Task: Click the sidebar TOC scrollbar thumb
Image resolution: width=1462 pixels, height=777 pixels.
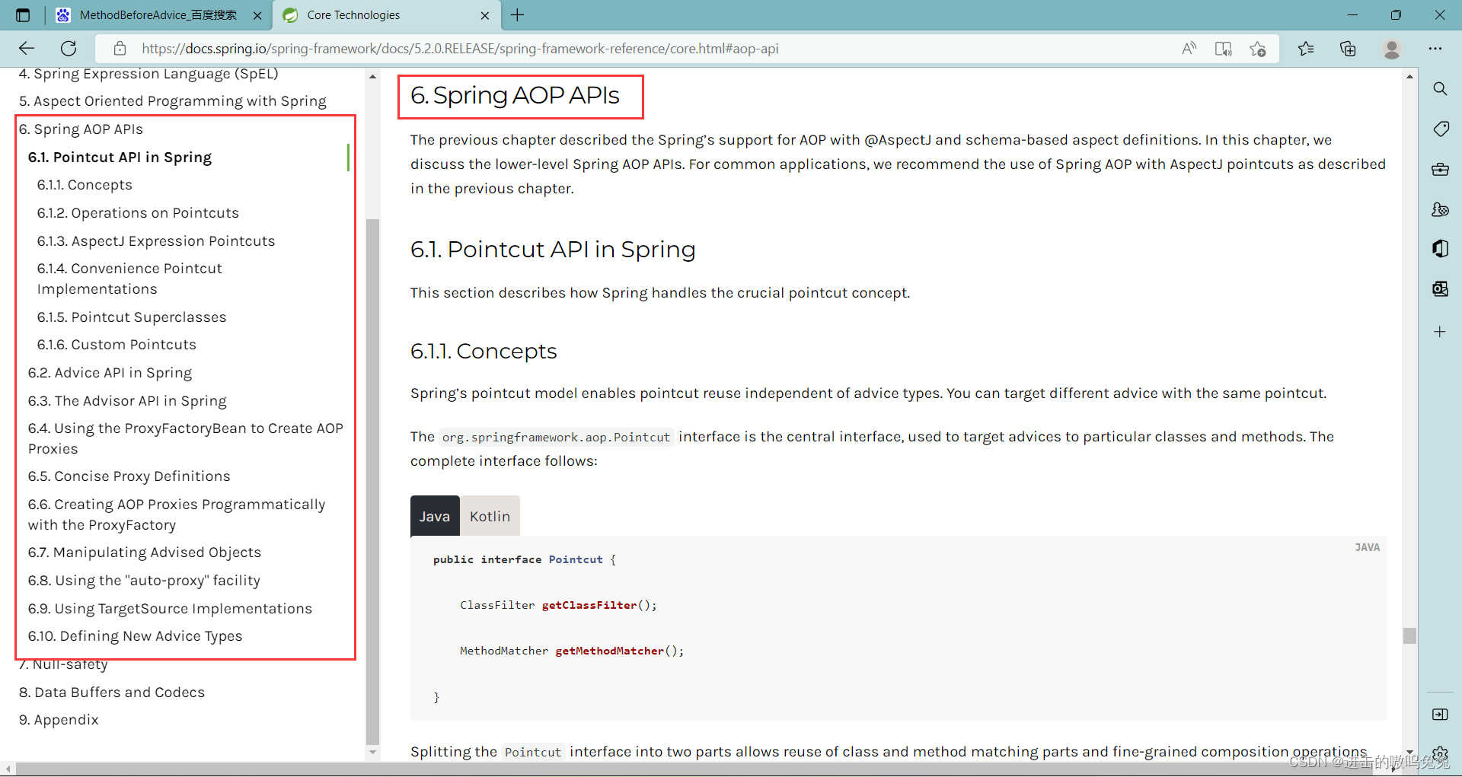Action: (372, 481)
